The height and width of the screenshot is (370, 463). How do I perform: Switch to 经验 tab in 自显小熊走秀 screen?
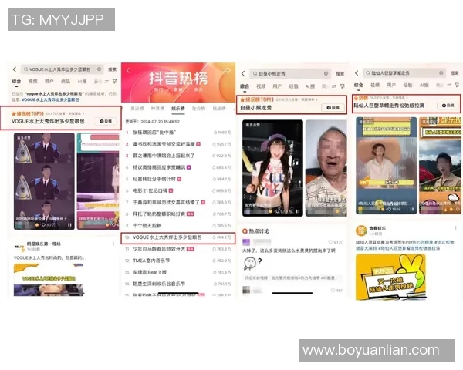tap(293, 86)
